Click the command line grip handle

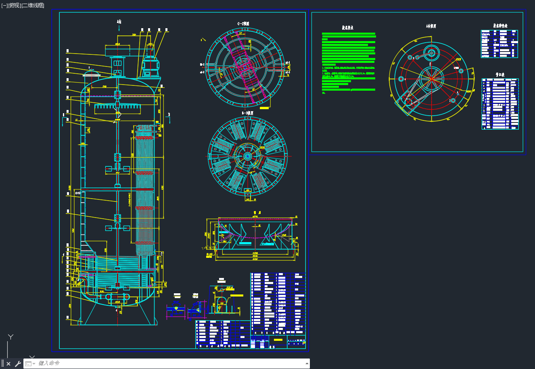[2, 364]
